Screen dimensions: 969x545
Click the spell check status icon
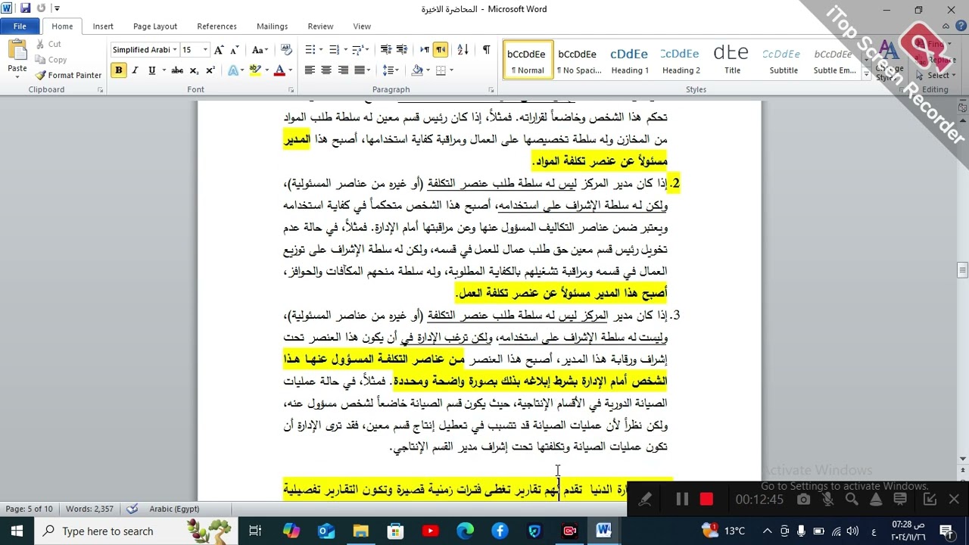pyautogui.click(x=132, y=509)
